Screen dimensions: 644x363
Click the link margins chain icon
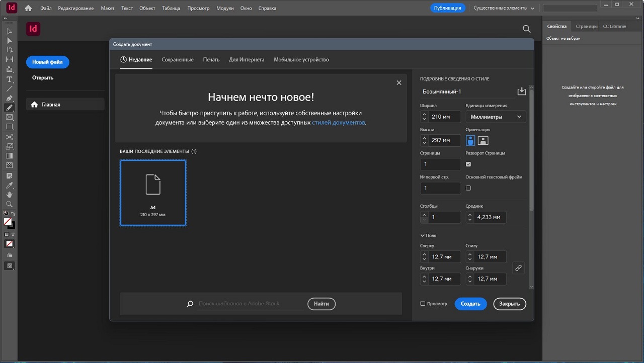(x=518, y=268)
